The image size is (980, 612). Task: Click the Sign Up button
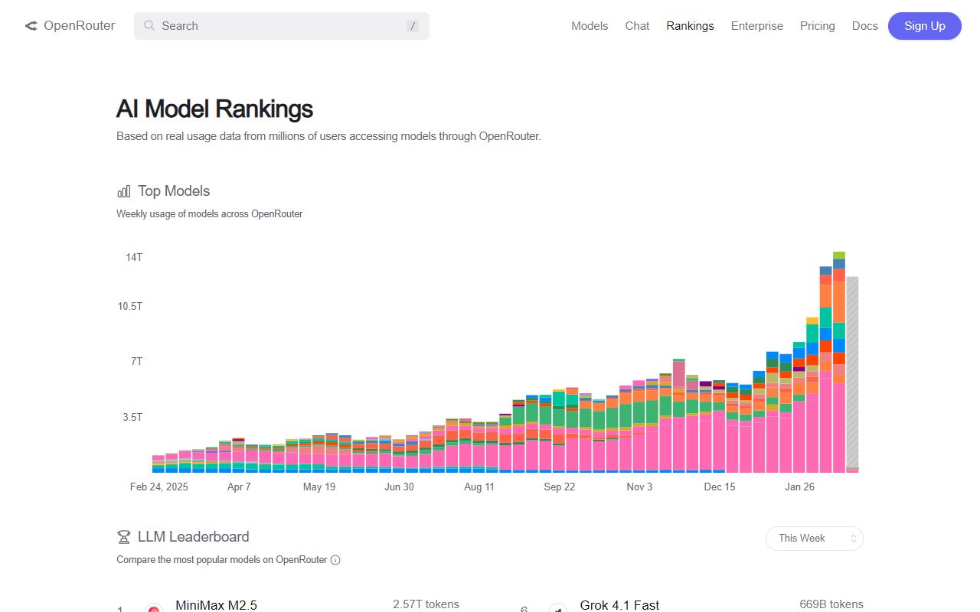[x=924, y=25]
